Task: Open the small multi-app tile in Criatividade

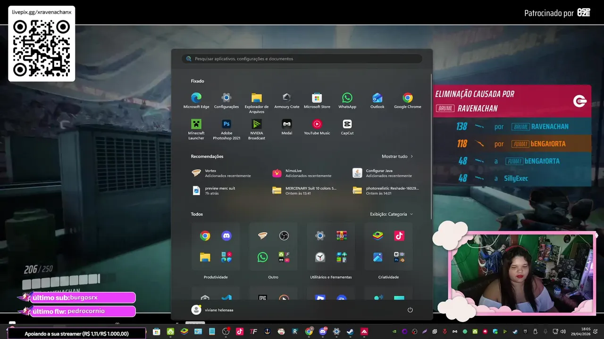Action: click(399, 257)
